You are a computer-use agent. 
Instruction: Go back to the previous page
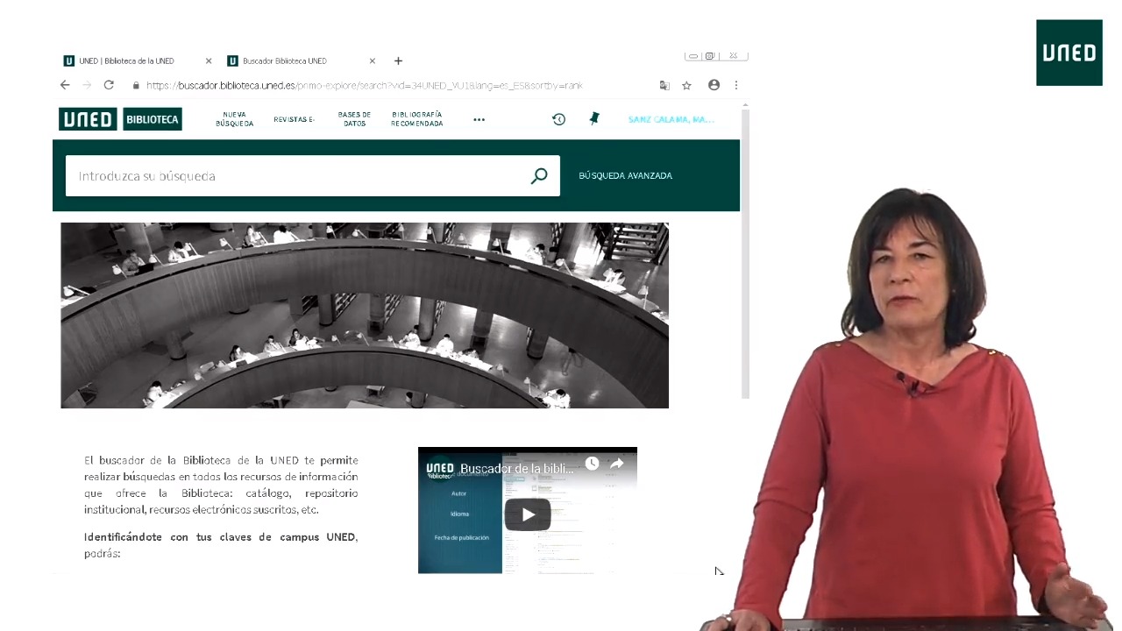[x=65, y=85]
